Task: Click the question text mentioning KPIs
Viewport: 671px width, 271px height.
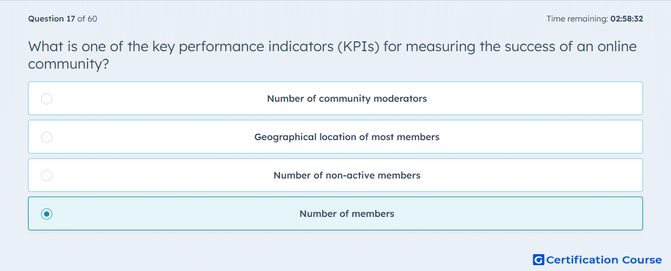Action: 333,55
